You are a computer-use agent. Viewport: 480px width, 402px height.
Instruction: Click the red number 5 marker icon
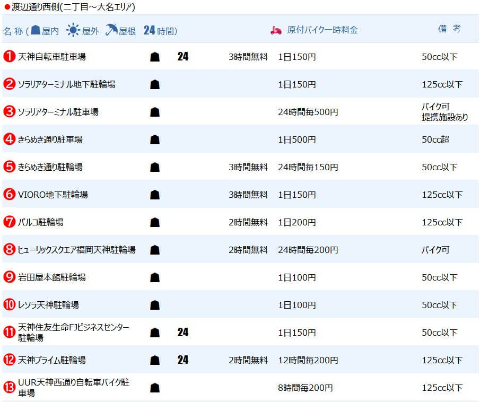click(9, 167)
